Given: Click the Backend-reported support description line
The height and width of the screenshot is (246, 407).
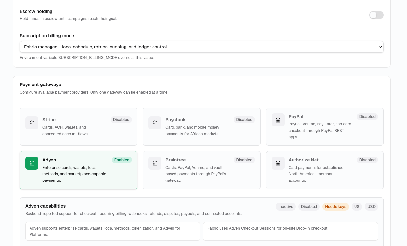Looking at the screenshot, I should 134,214.
